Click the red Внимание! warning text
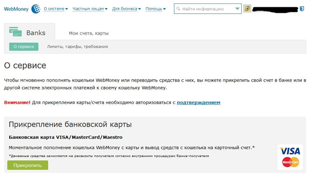The height and width of the screenshot is (178, 315). pyautogui.click(x=17, y=102)
